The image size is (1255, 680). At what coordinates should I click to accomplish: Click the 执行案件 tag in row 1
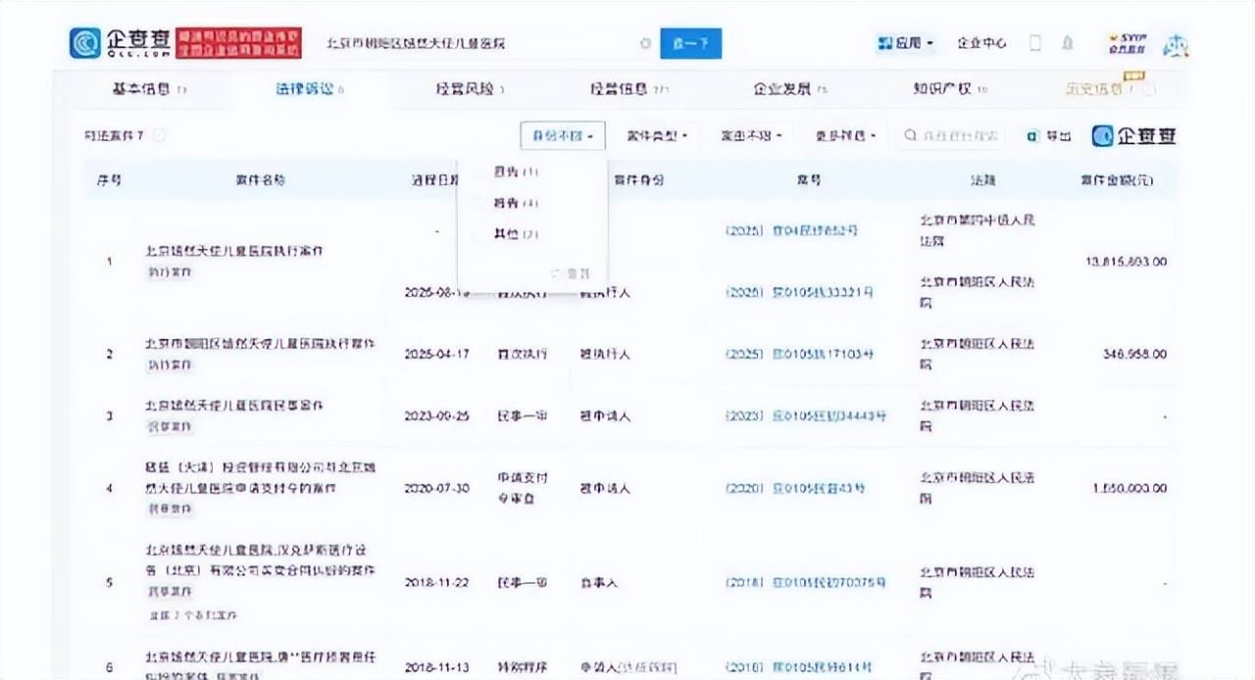[170, 271]
